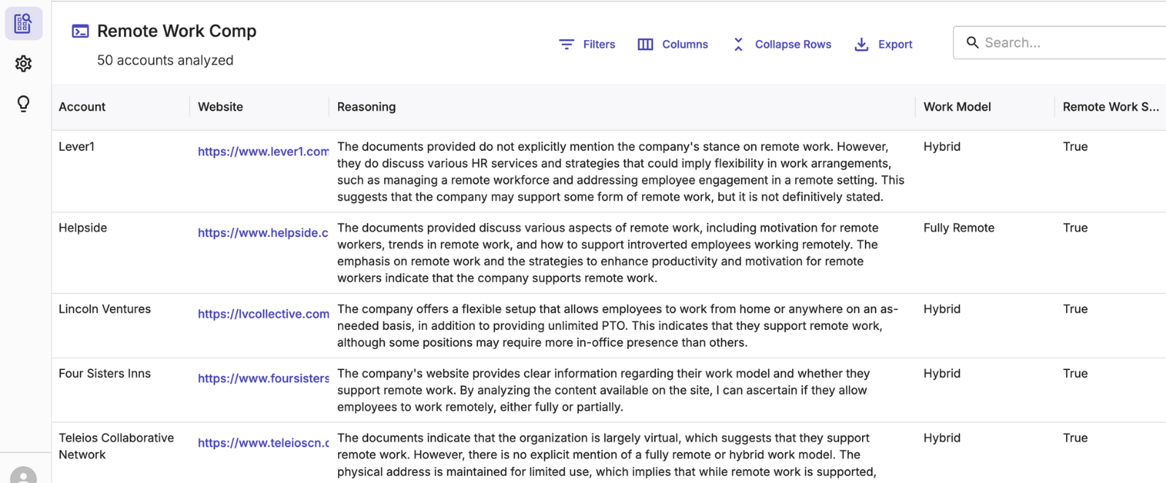
Task: Sort by the Account column header
Action: [x=82, y=107]
